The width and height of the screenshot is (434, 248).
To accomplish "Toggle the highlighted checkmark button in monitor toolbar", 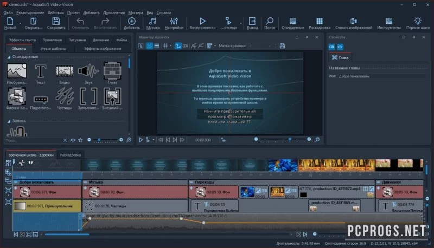I will coord(150,46).
